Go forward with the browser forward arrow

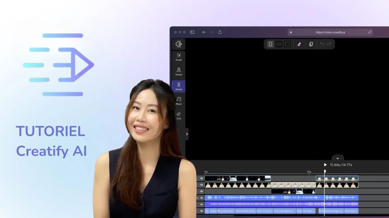[212, 32]
